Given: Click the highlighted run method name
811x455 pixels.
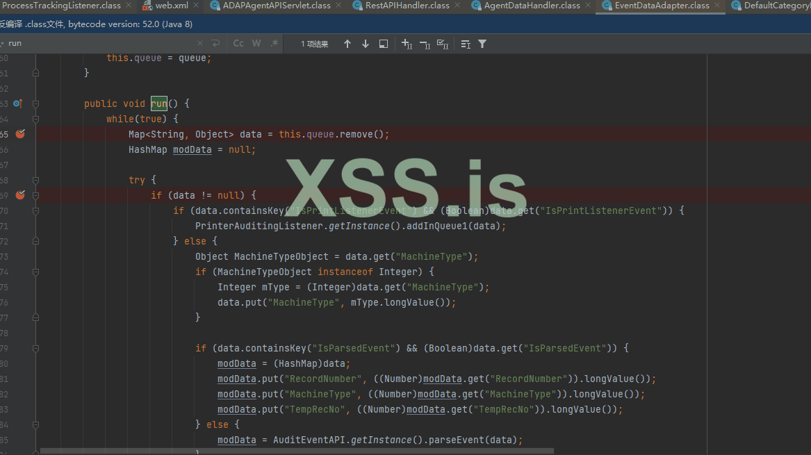Looking at the screenshot, I should (158, 104).
